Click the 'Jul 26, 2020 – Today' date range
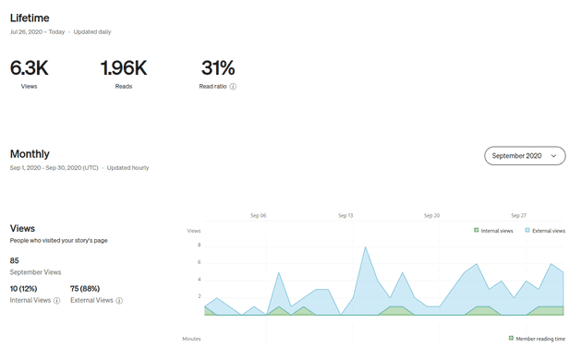 [38, 32]
